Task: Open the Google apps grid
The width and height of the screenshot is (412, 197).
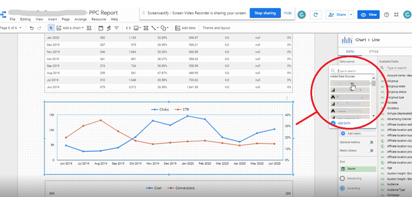Action: (397, 15)
